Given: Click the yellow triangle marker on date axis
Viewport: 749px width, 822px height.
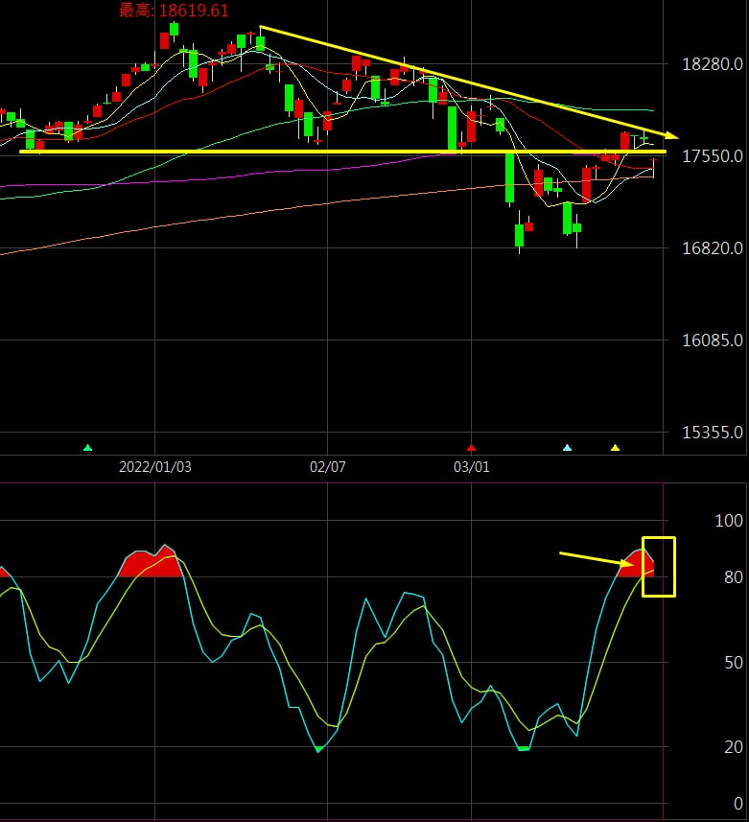Looking at the screenshot, I should point(615,448).
